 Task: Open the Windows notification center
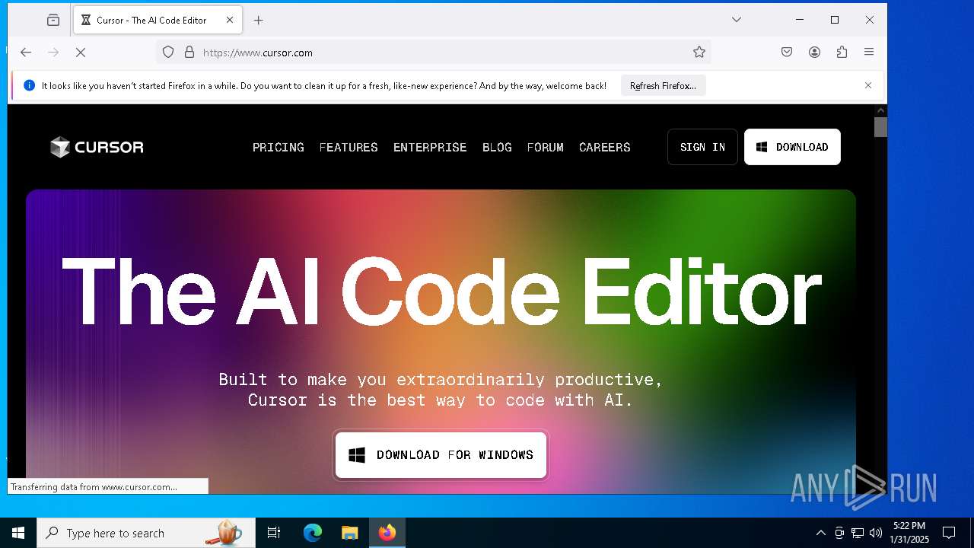click(x=949, y=533)
